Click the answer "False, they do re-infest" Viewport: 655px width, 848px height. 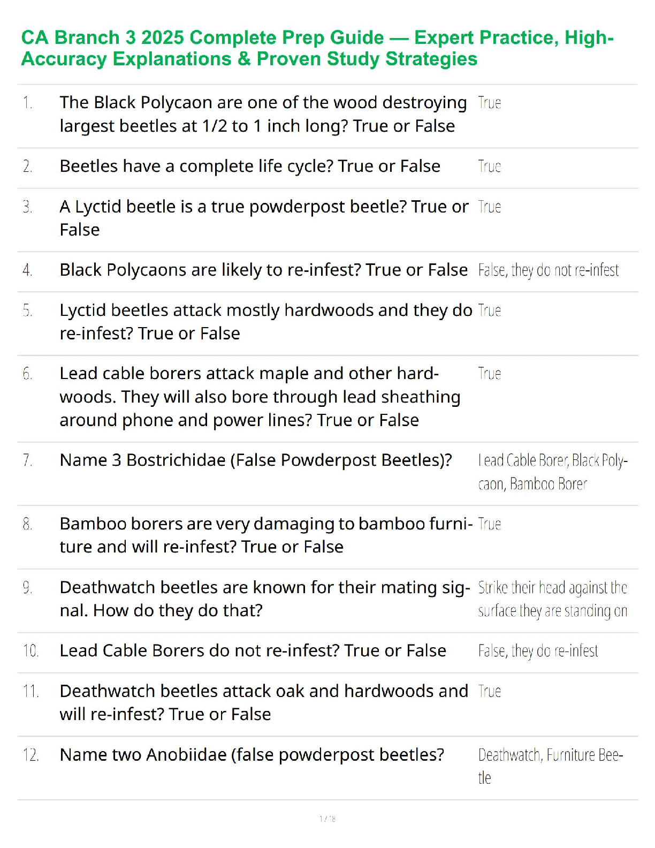click(538, 651)
